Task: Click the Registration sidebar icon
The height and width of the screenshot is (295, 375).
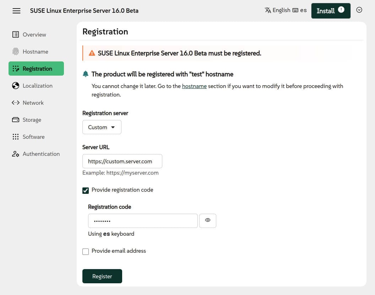Action: pyautogui.click(x=16, y=69)
